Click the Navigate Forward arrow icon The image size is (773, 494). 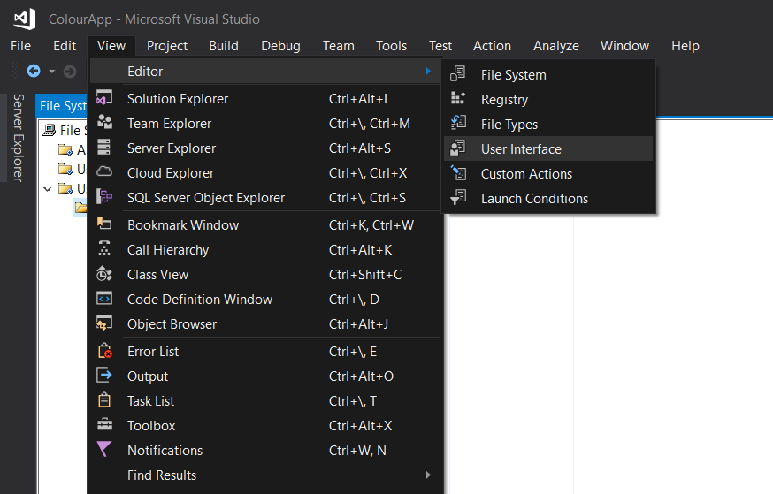pyautogui.click(x=70, y=72)
